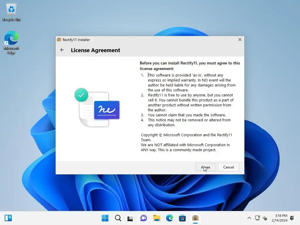Click the network status tray icon
Image resolution: width=300 pixels, height=225 pixels.
tap(257, 218)
